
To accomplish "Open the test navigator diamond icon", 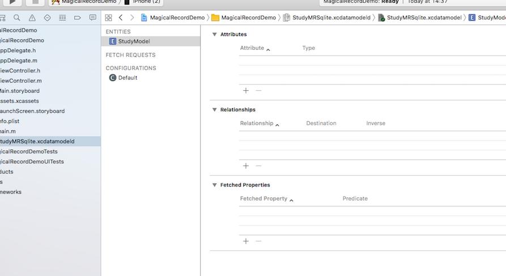I will click(x=47, y=18).
